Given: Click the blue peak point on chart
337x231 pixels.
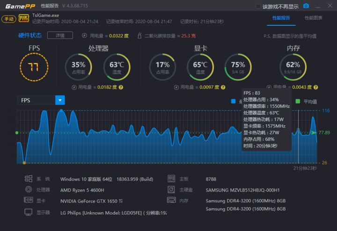Looking at the screenshot, I should click(61, 111).
